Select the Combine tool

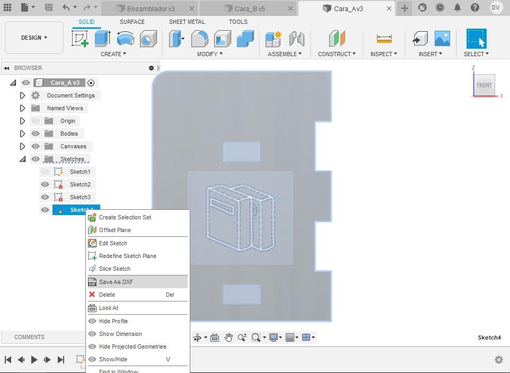245,38
